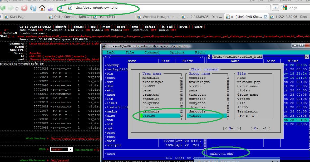The image size is (310, 162).
Task: Open the Right menu in mc
Action: click(x=200, y=52)
